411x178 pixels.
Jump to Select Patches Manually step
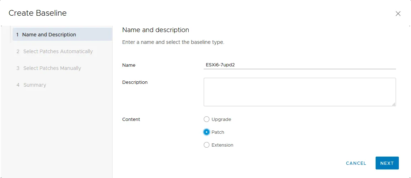pos(52,68)
